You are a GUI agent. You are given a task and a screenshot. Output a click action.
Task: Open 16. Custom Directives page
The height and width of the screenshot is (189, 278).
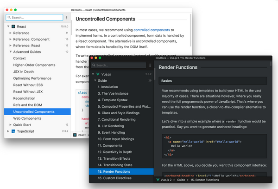121,178
